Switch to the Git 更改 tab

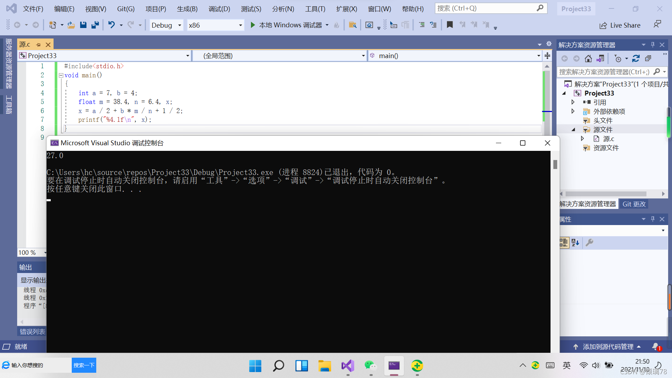click(x=634, y=204)
